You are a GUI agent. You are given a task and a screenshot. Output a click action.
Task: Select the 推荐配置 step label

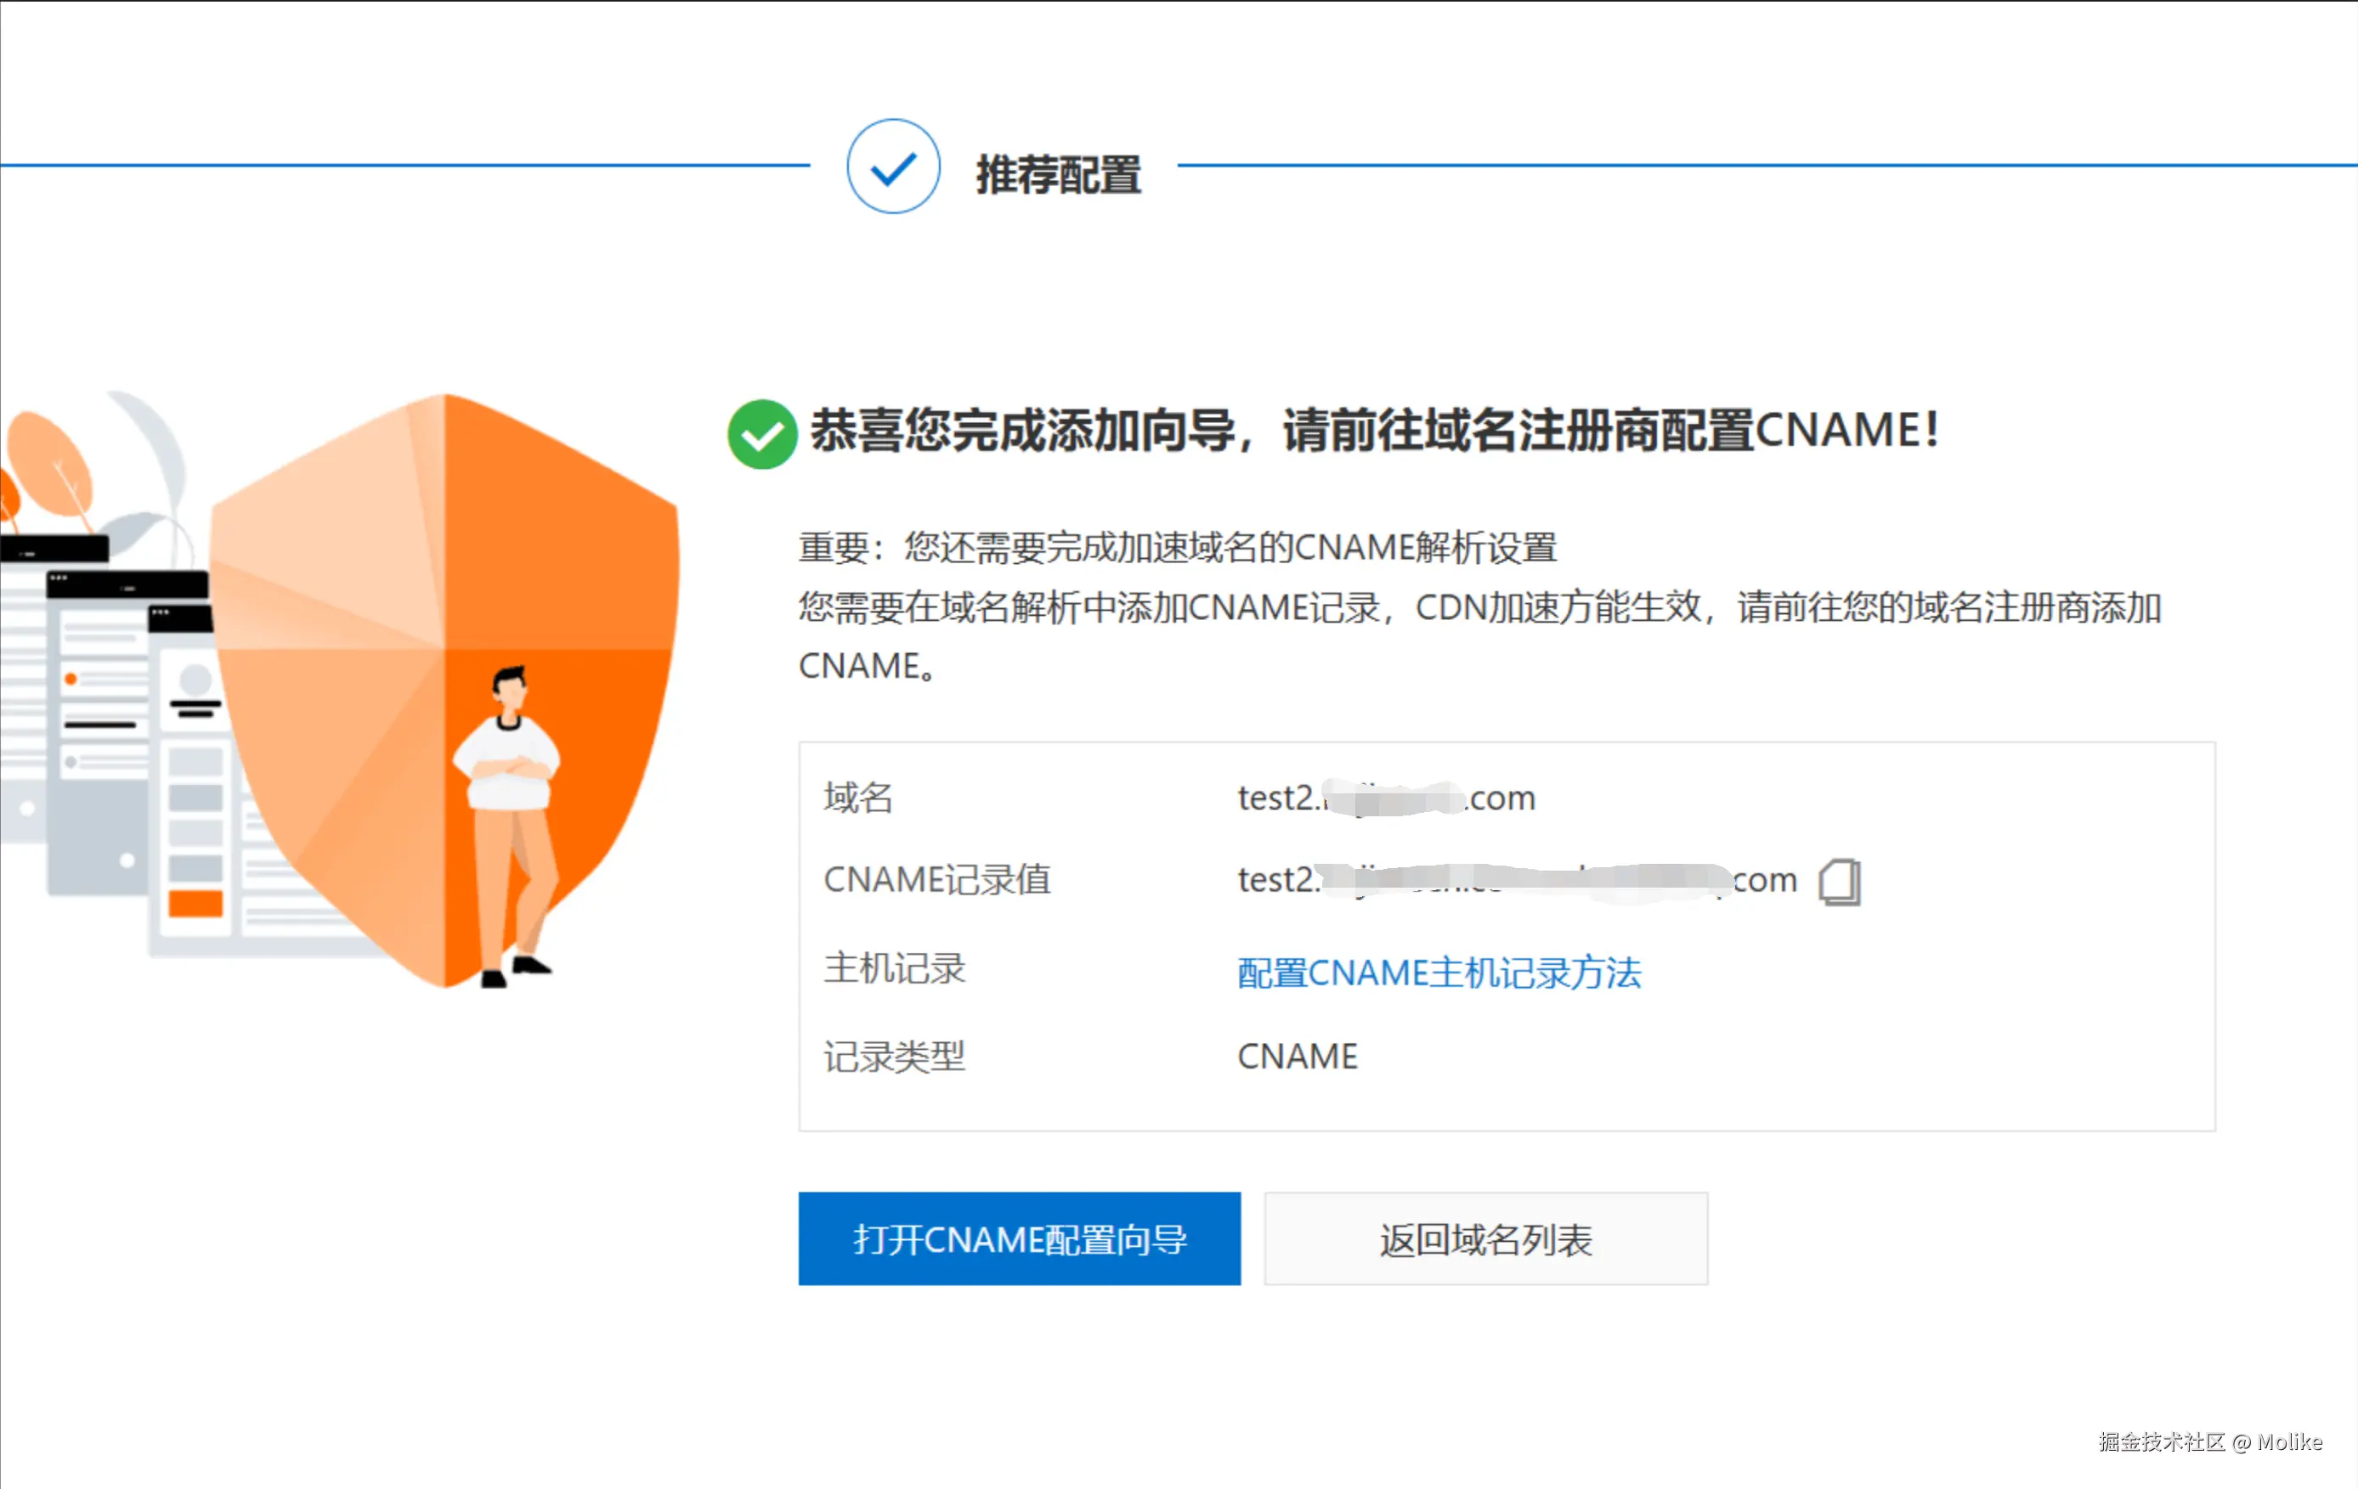[x=1059, y=174]
